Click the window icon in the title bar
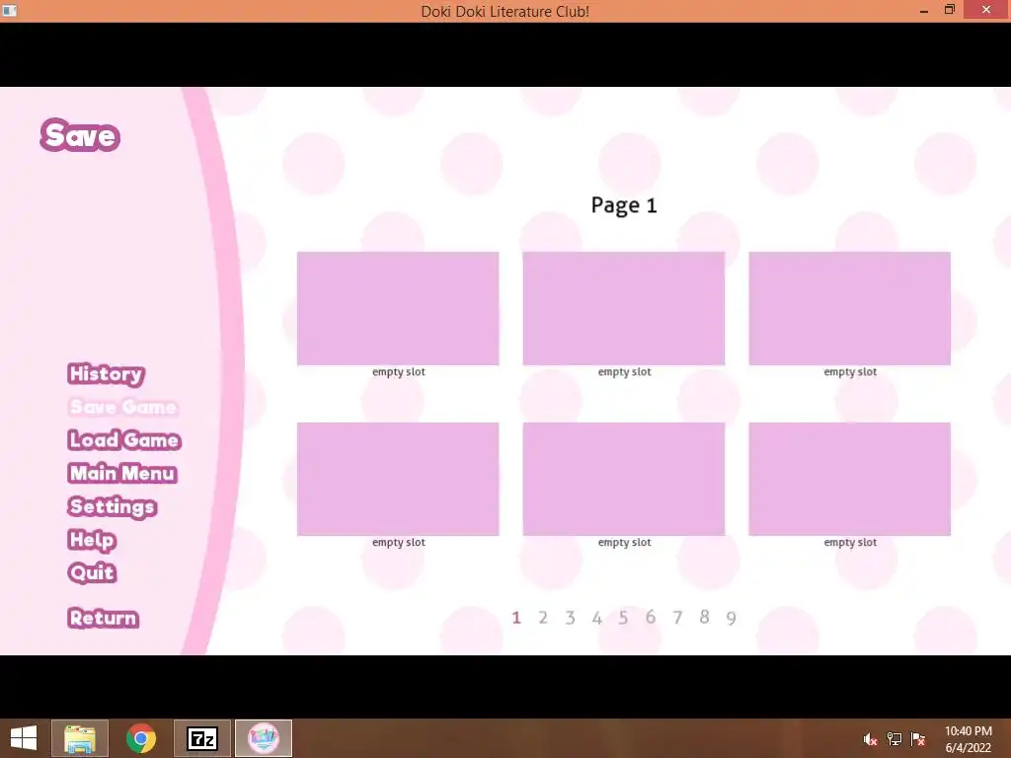The image size is (1011, 758). click(9, 10)
